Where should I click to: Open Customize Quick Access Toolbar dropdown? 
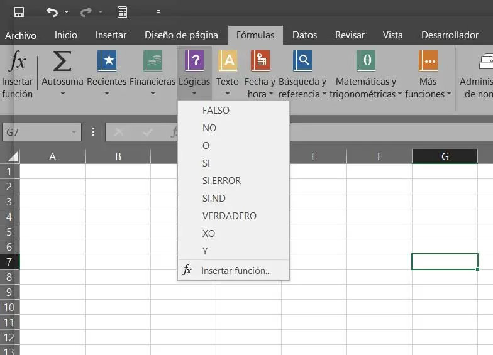pyautogui.click(x=158, y=12)
